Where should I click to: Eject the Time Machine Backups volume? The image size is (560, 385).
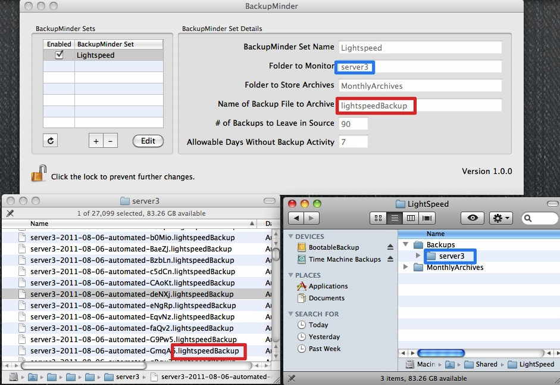[390, 259]
